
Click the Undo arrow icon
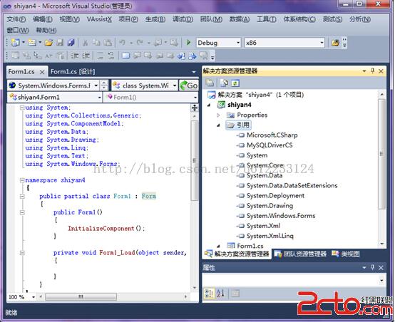(x=122, y=43)
